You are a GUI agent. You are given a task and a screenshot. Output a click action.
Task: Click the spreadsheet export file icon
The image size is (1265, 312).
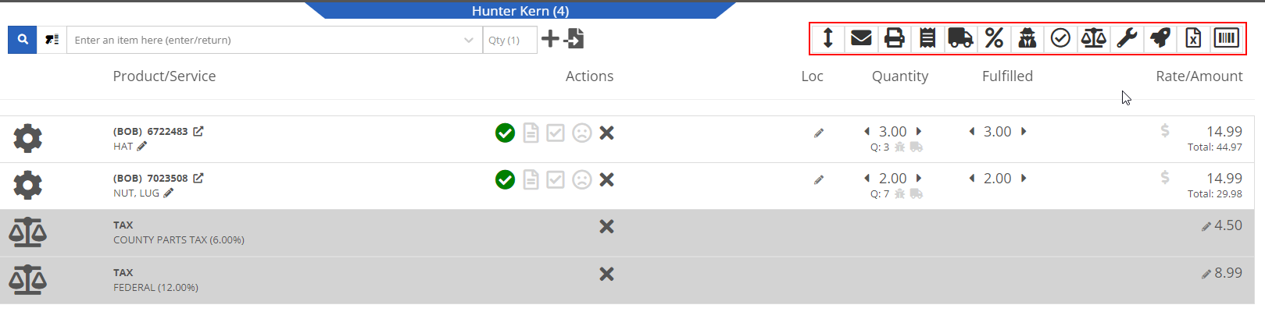(x=1193, y=38)
